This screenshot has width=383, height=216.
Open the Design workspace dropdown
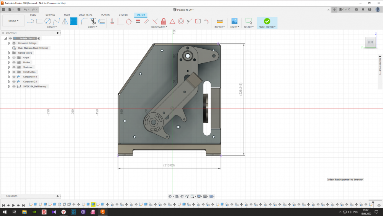point(13,21)
